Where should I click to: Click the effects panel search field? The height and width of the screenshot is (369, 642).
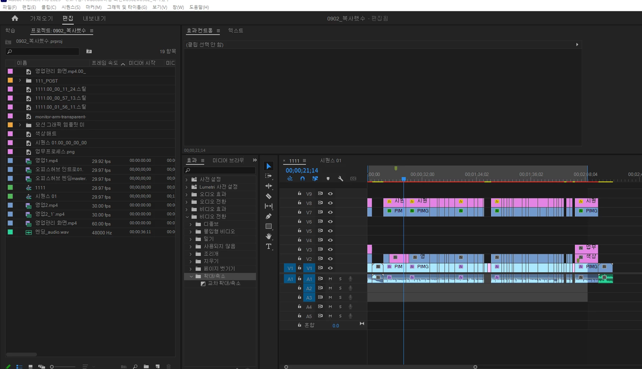pos(220,170)
